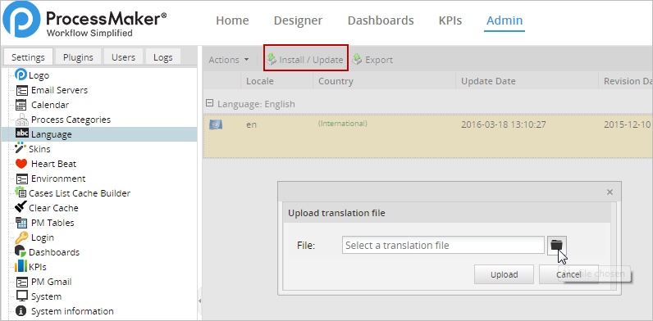653x321 pixels.
Task: Click the translation file input field
Action: (443, 245)
